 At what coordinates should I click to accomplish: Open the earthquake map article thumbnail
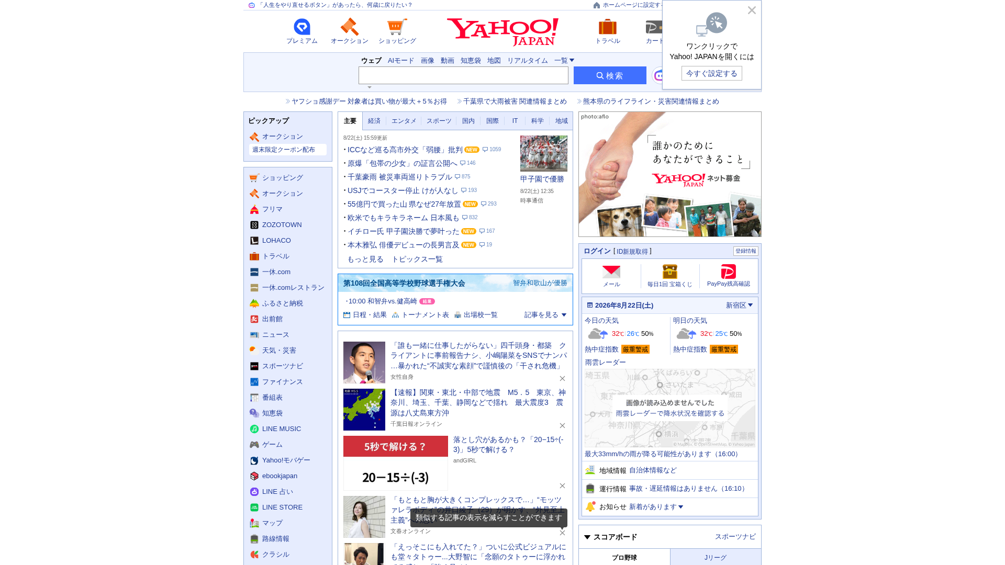tap(364, 410)
